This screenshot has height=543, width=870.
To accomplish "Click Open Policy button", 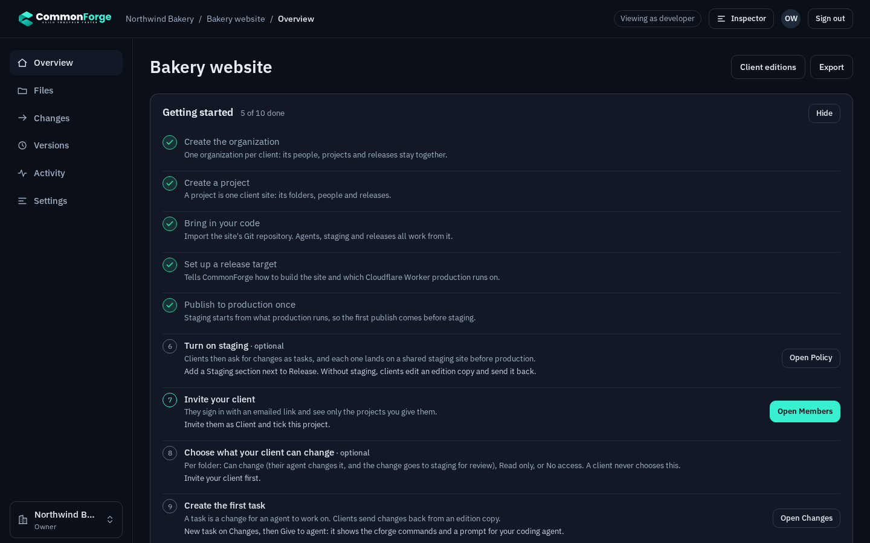I will coord(811,358).
